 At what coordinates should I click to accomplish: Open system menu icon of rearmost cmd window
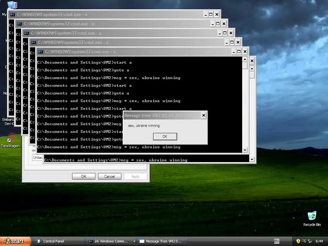click(x=12, y=14)
